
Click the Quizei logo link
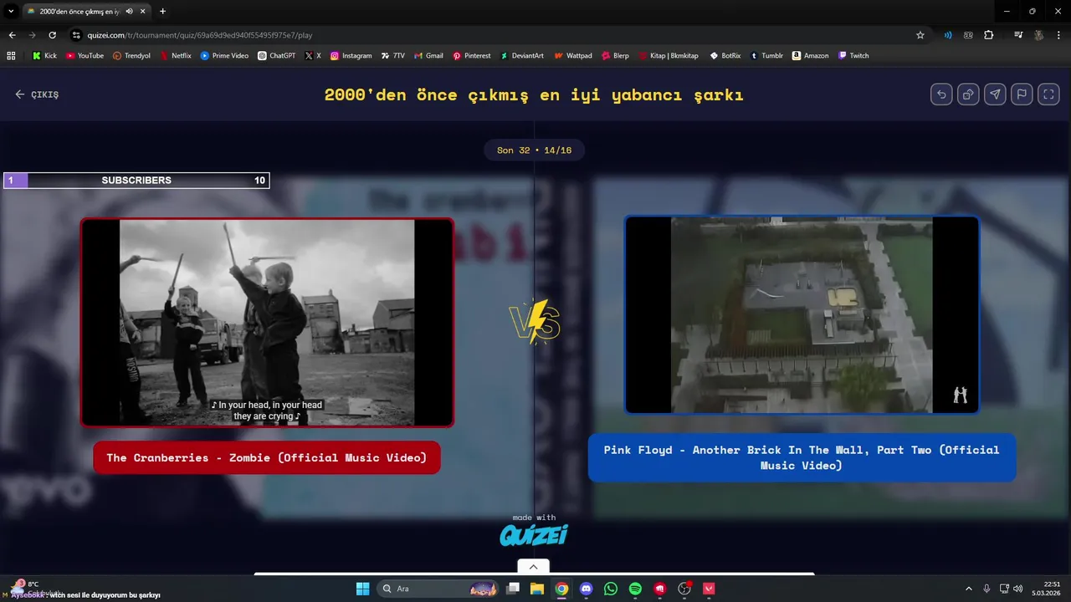(534, 534)
